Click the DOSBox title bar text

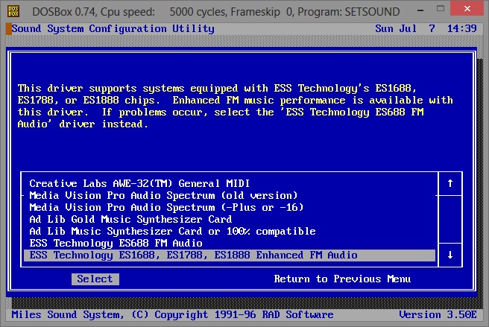[216, 12]
